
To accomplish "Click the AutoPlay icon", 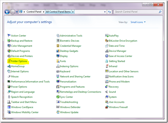I will tap(107, 35).
